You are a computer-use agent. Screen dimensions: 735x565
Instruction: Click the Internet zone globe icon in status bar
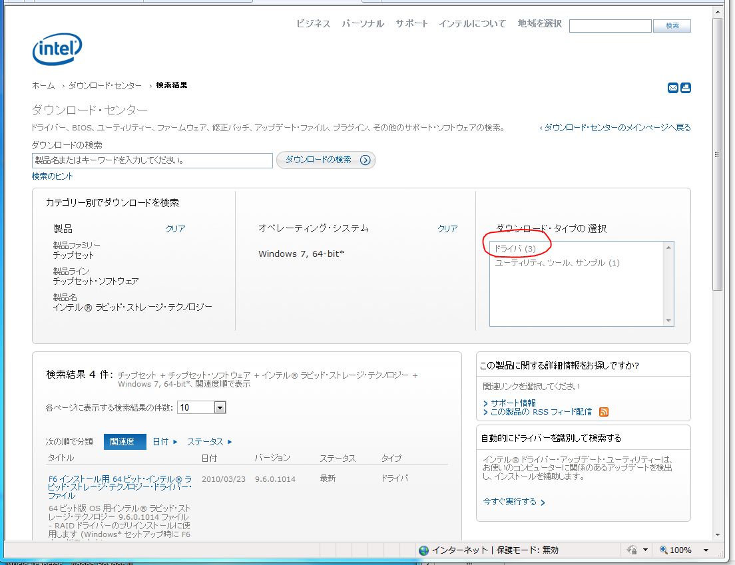(x=423, y=550)
